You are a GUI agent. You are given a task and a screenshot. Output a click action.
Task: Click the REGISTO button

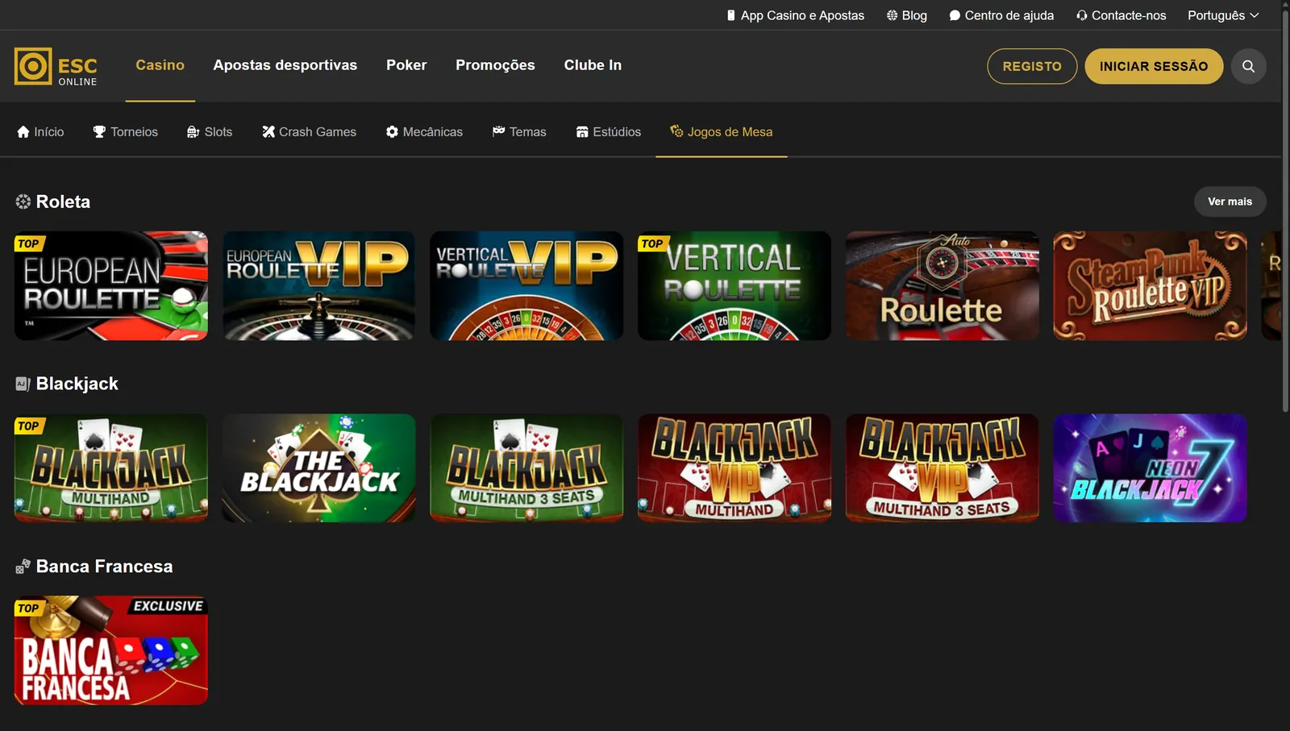(1032, 66)
